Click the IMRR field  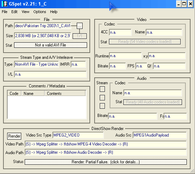(78, 64)
